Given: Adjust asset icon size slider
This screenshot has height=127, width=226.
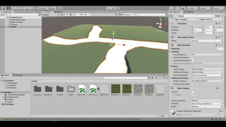Looking at the screenshot, I should coord(162,116).
